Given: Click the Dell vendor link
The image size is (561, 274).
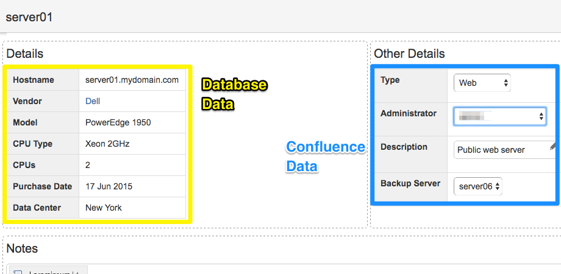Looking at the screenshot, I should click(x=93, y=101).
